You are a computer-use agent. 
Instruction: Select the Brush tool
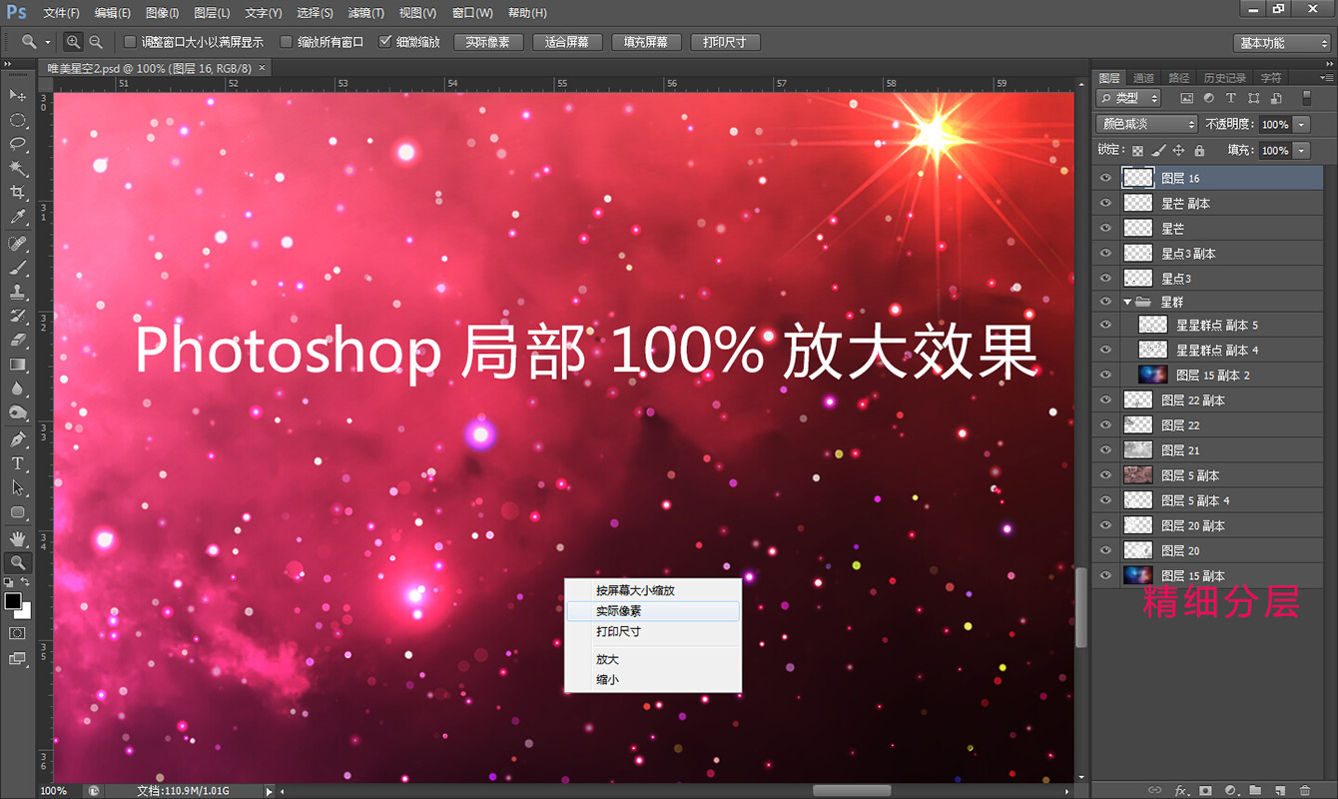coord(18,268)
